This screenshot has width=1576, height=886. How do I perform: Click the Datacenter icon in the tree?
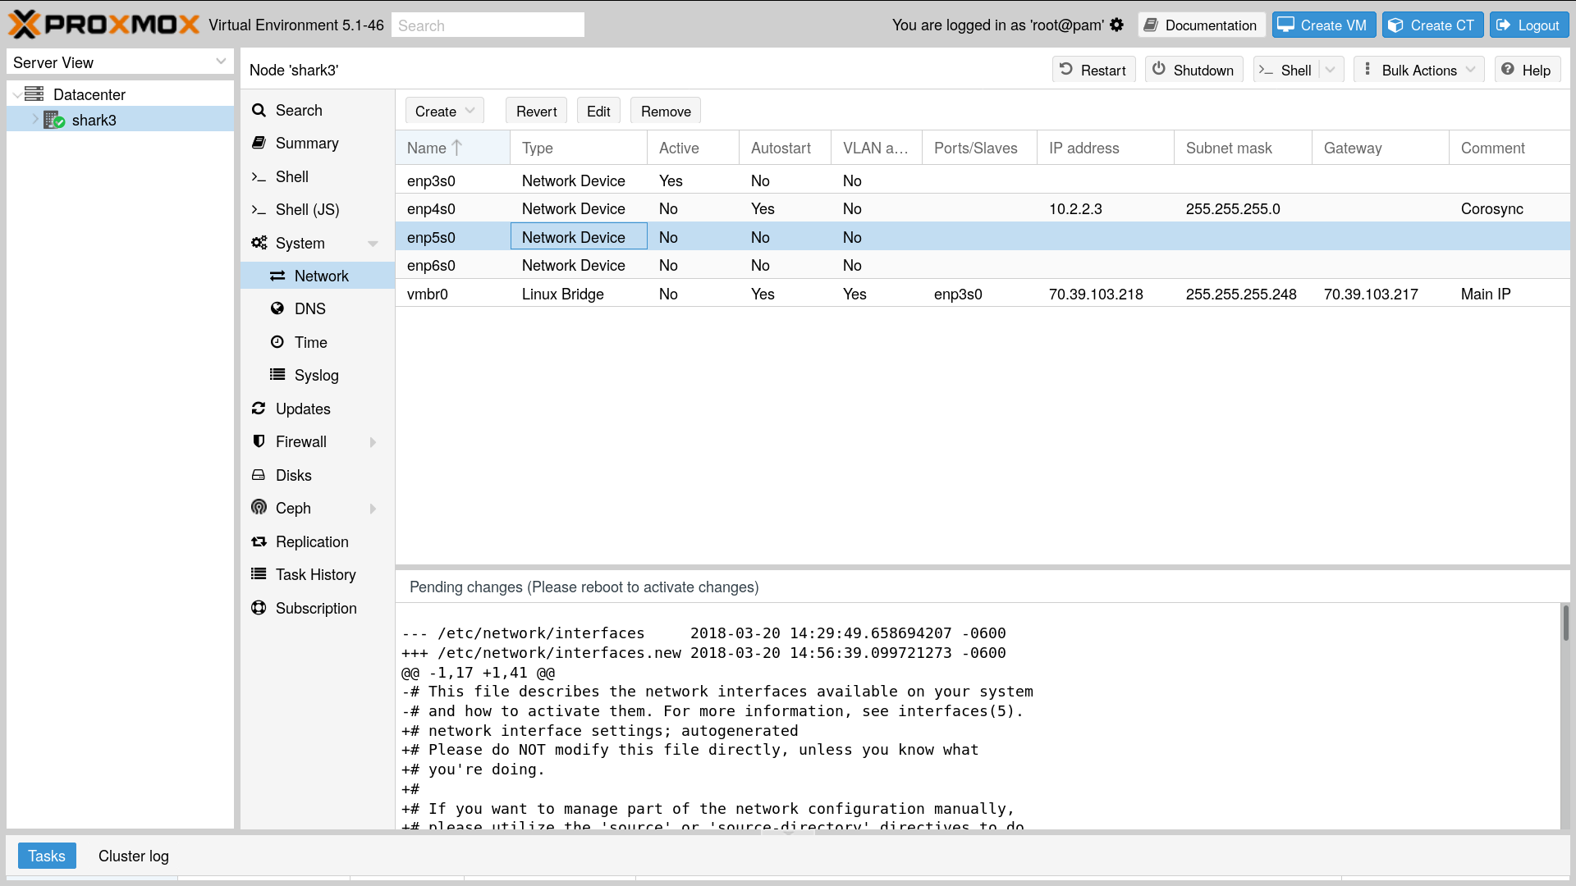(x=34, y=94)
